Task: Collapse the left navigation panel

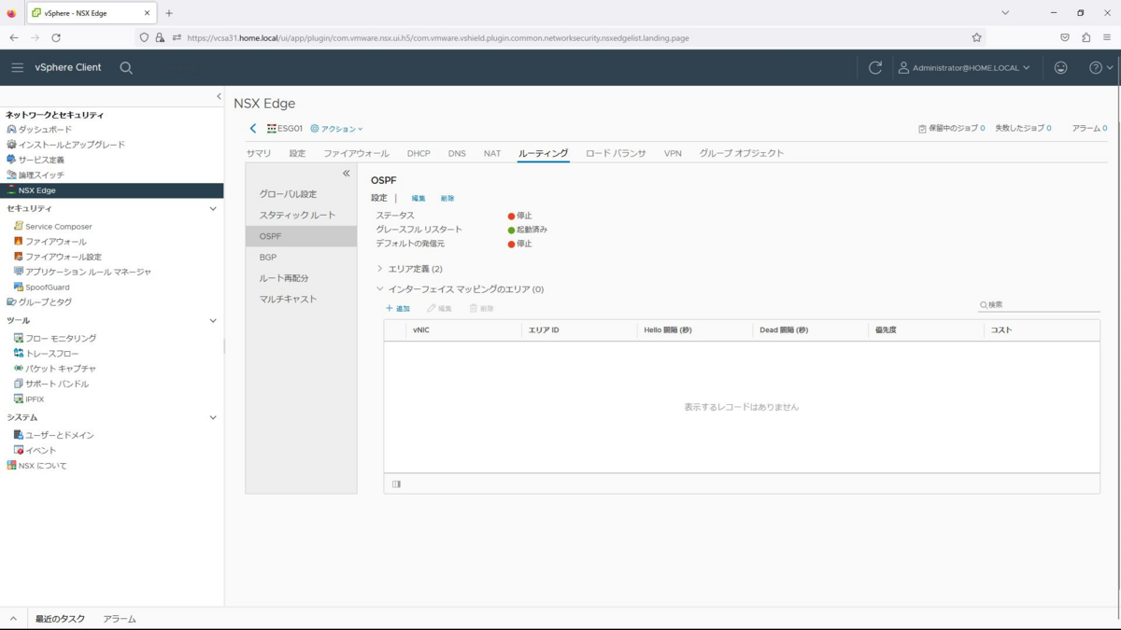Action: point(219,96)
